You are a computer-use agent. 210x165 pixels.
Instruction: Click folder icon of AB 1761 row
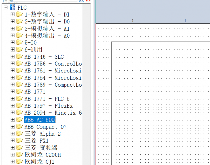[19, 70]
